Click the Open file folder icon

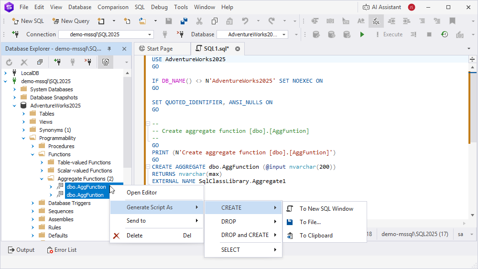(142, 21)
